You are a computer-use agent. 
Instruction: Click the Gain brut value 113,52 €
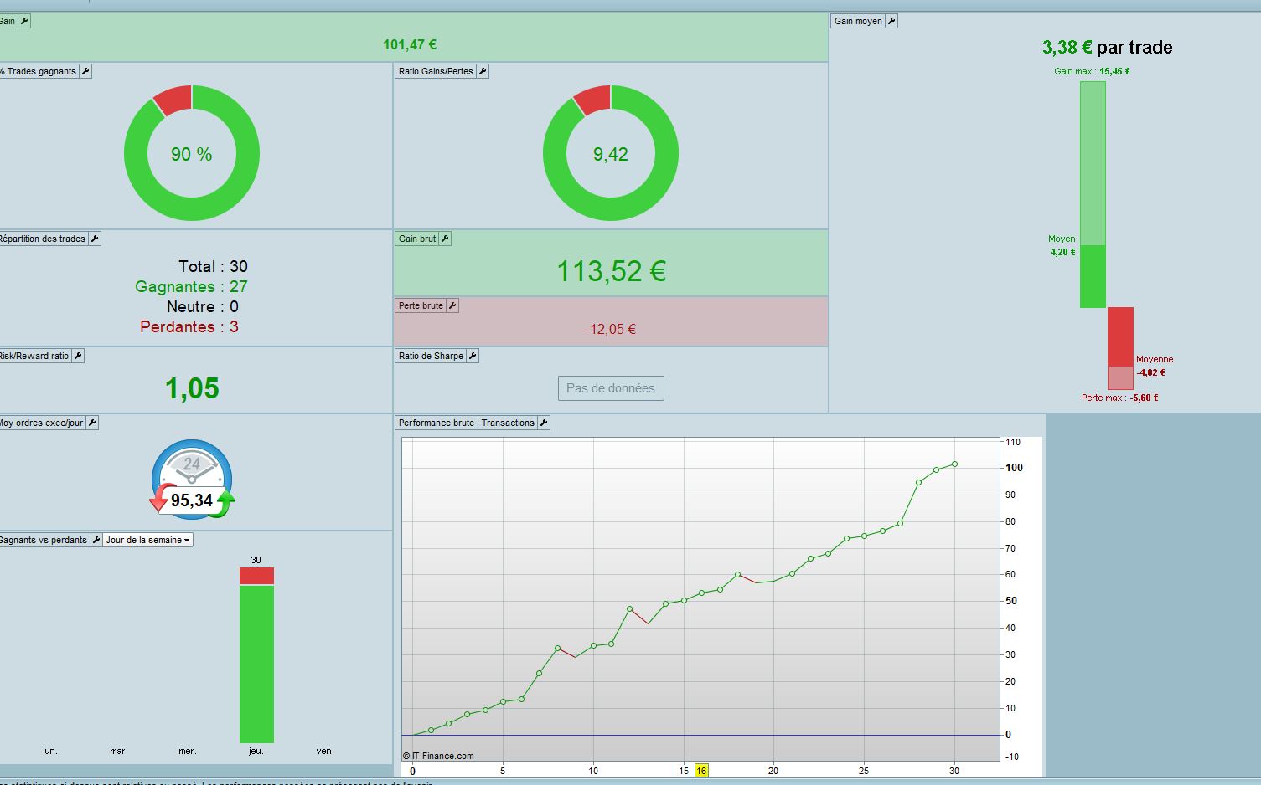pos(611,271)
